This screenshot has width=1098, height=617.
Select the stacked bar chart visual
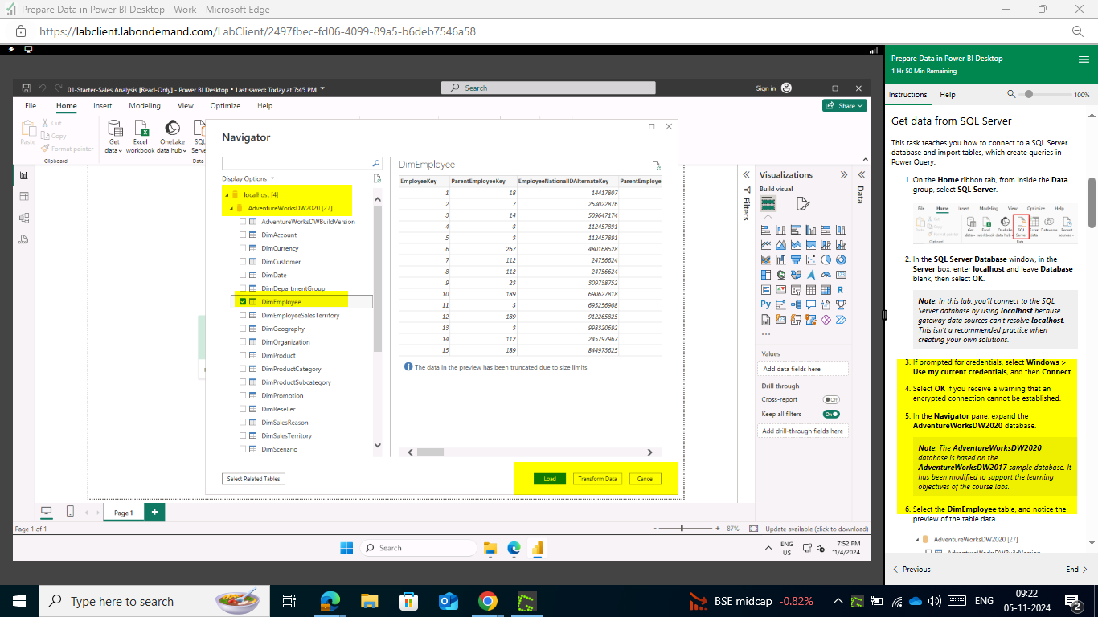766,230
